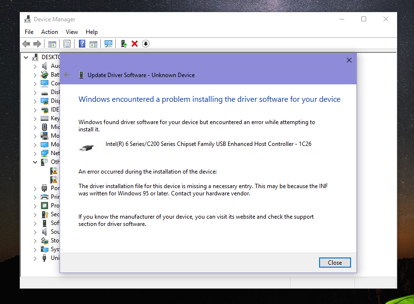The width and height of the screenshot is (414, 304).
Task: Expand the 'Net' network adapters node chevron
Action: [x=35, y=154]
